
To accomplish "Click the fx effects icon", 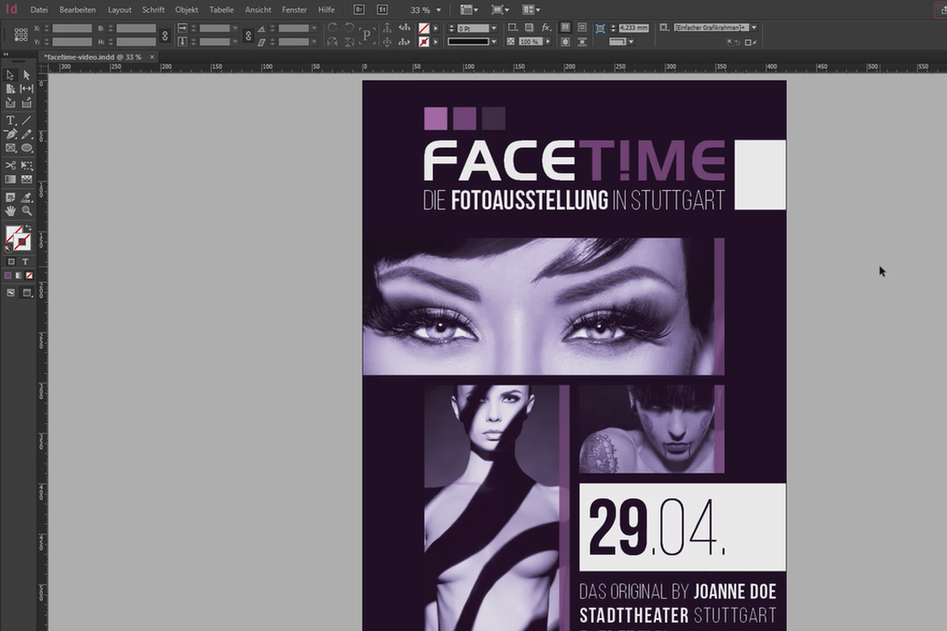I will 546,28.
